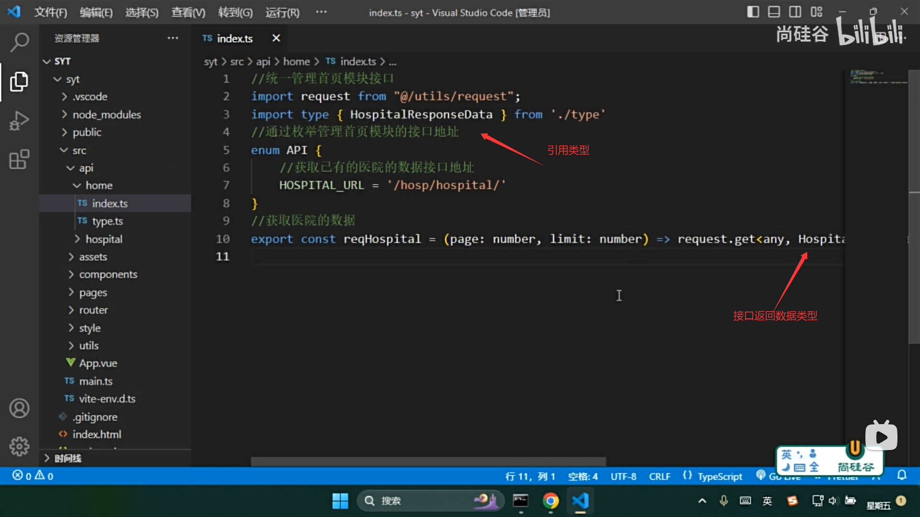Open Run and Debug view
Image resolution: width=920 pixels, height=517 pixels.
(19, 121)
